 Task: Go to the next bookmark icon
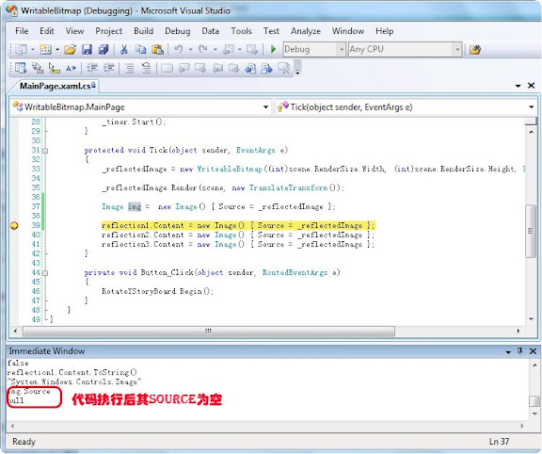200,68
